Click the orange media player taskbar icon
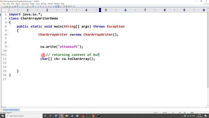 93,116
